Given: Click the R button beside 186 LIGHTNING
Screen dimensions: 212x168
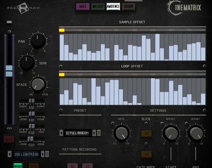Looking at the screenshot, I should (47, 154).
